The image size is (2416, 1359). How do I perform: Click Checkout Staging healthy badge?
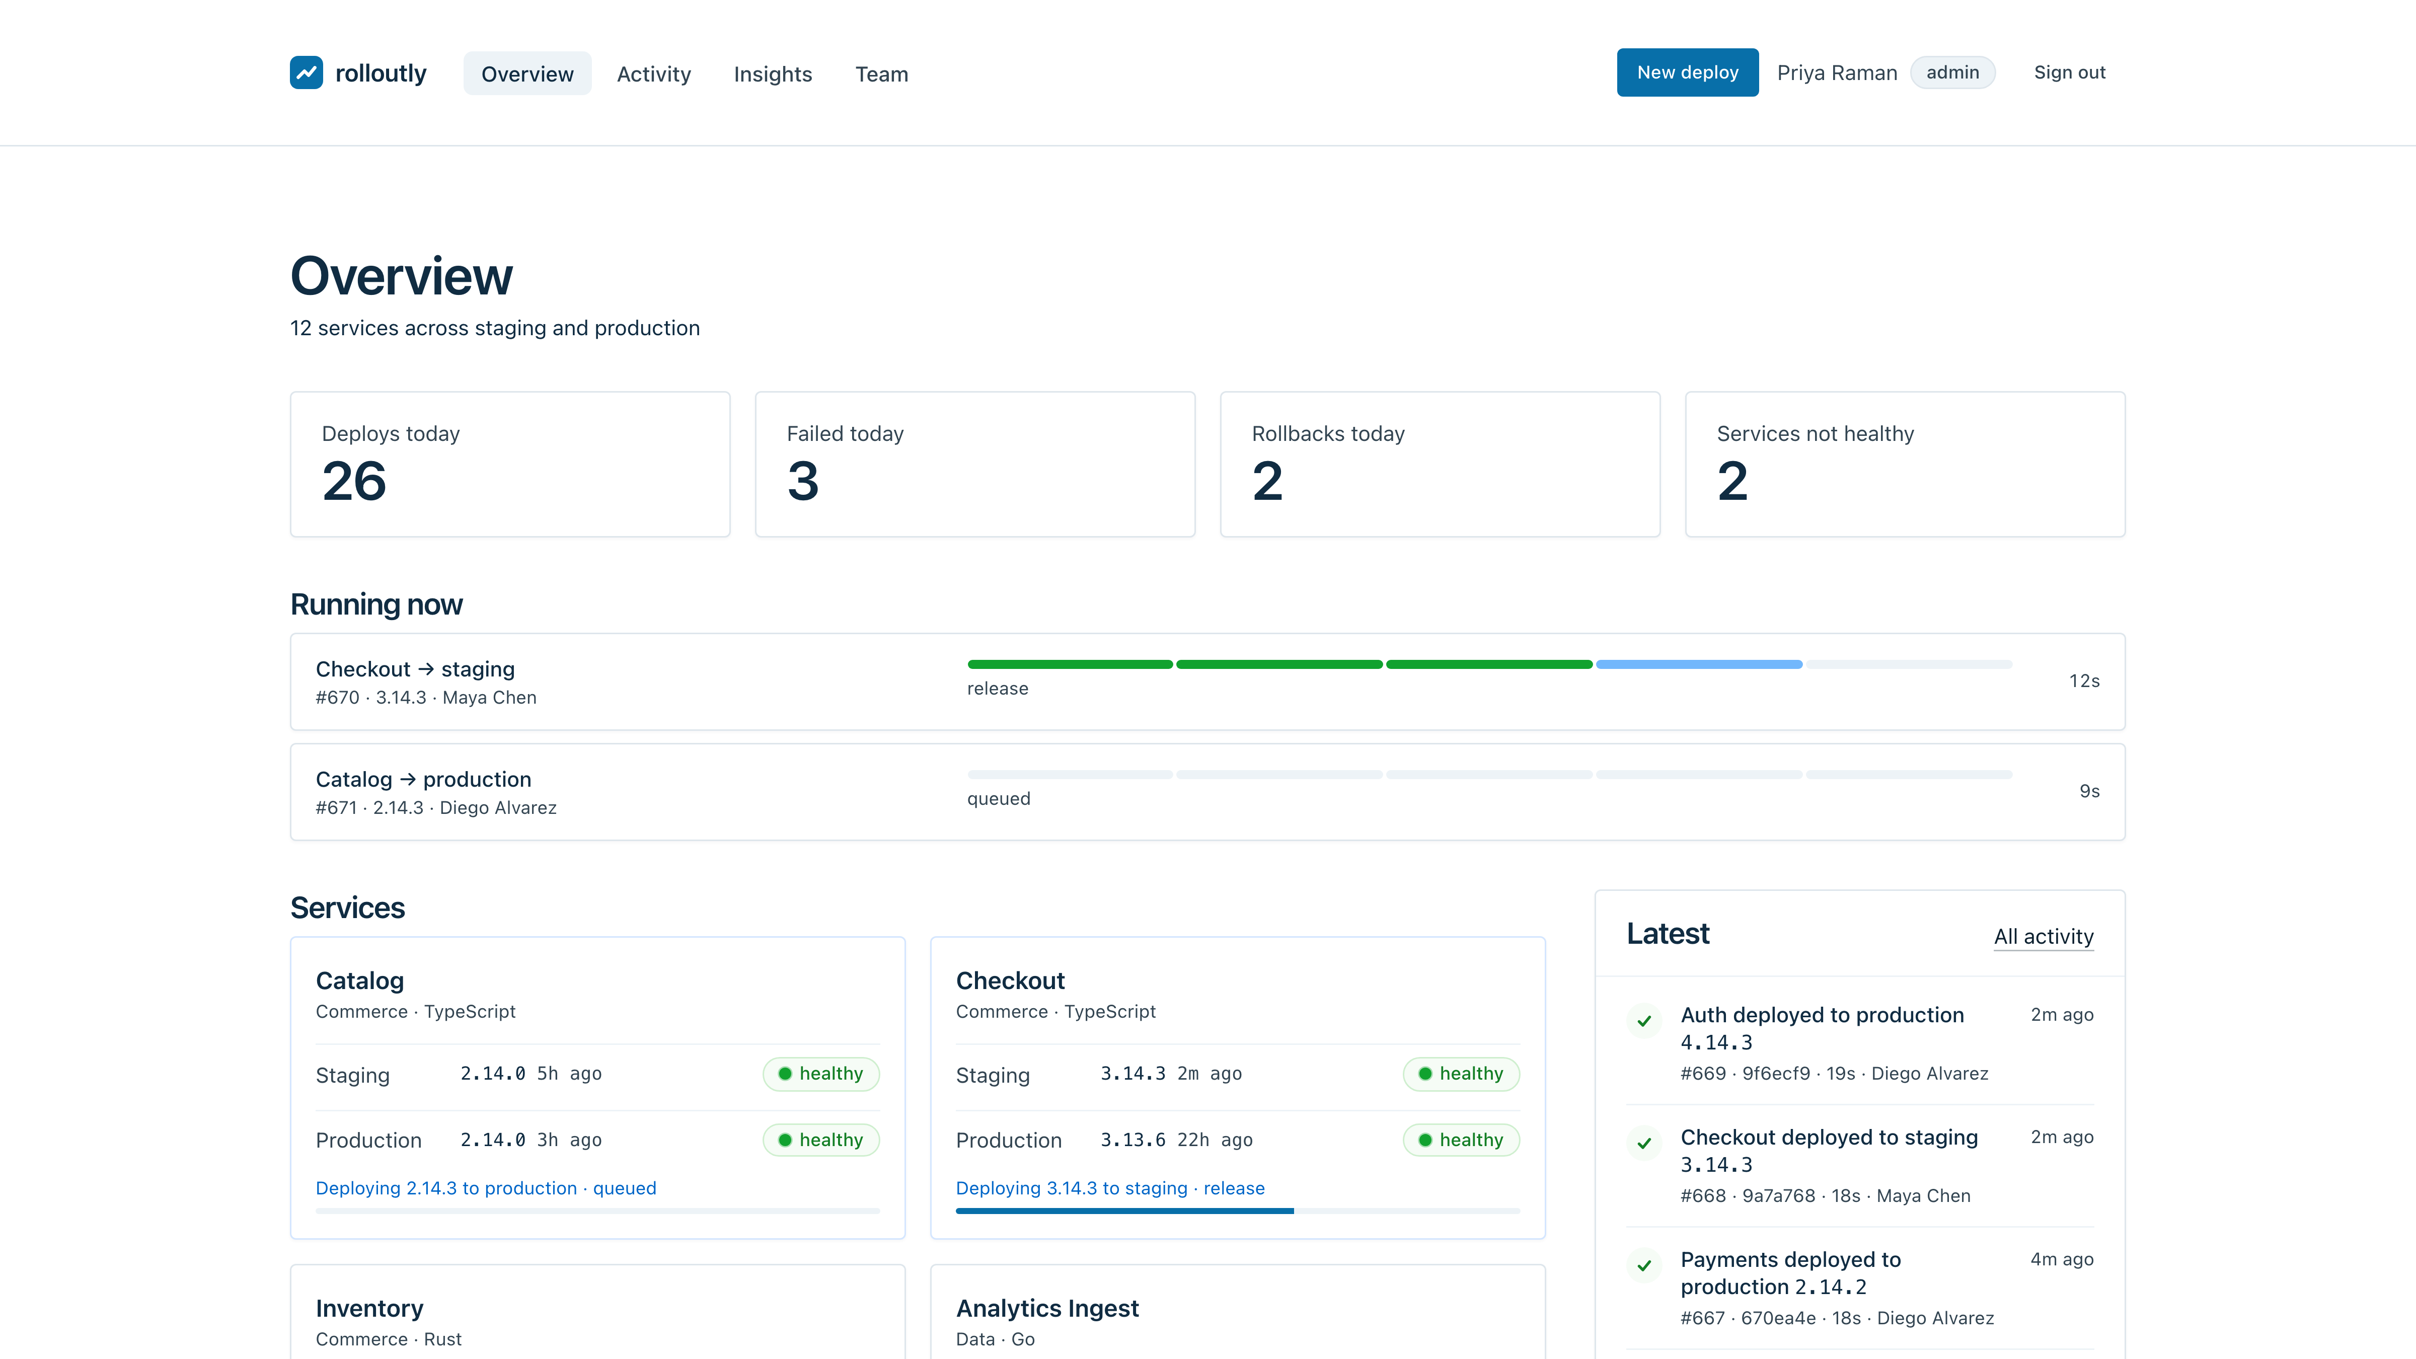click(x=1461, y=1074)
